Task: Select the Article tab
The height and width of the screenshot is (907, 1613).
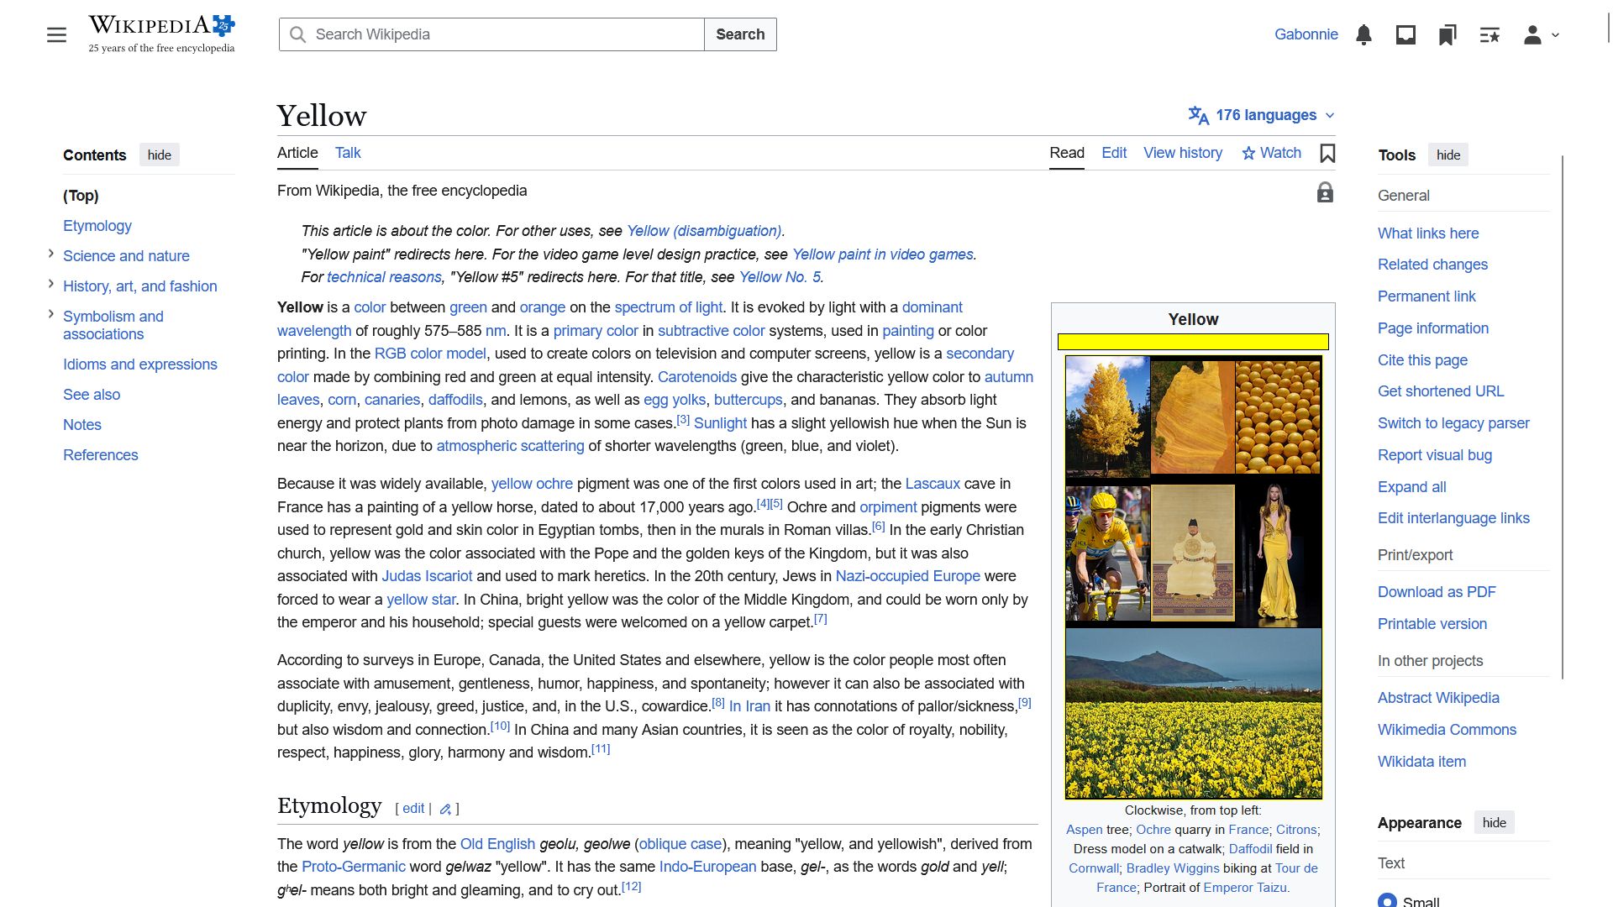Action: [297, 153]
